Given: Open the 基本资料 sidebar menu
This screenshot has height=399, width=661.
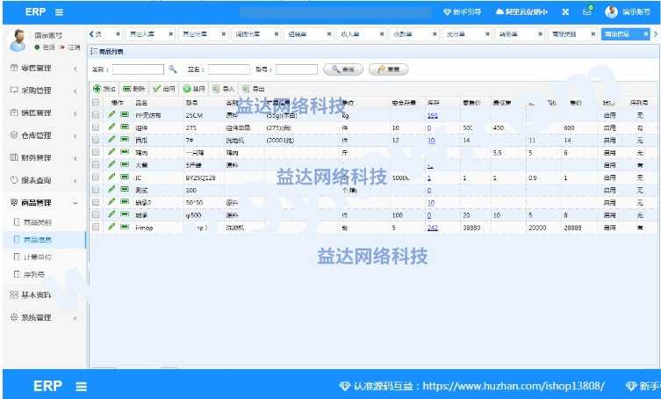Looking at the screenshot, I should click(44, 294).
